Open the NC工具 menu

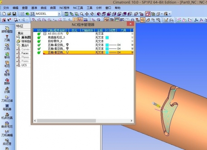[78, 8]
